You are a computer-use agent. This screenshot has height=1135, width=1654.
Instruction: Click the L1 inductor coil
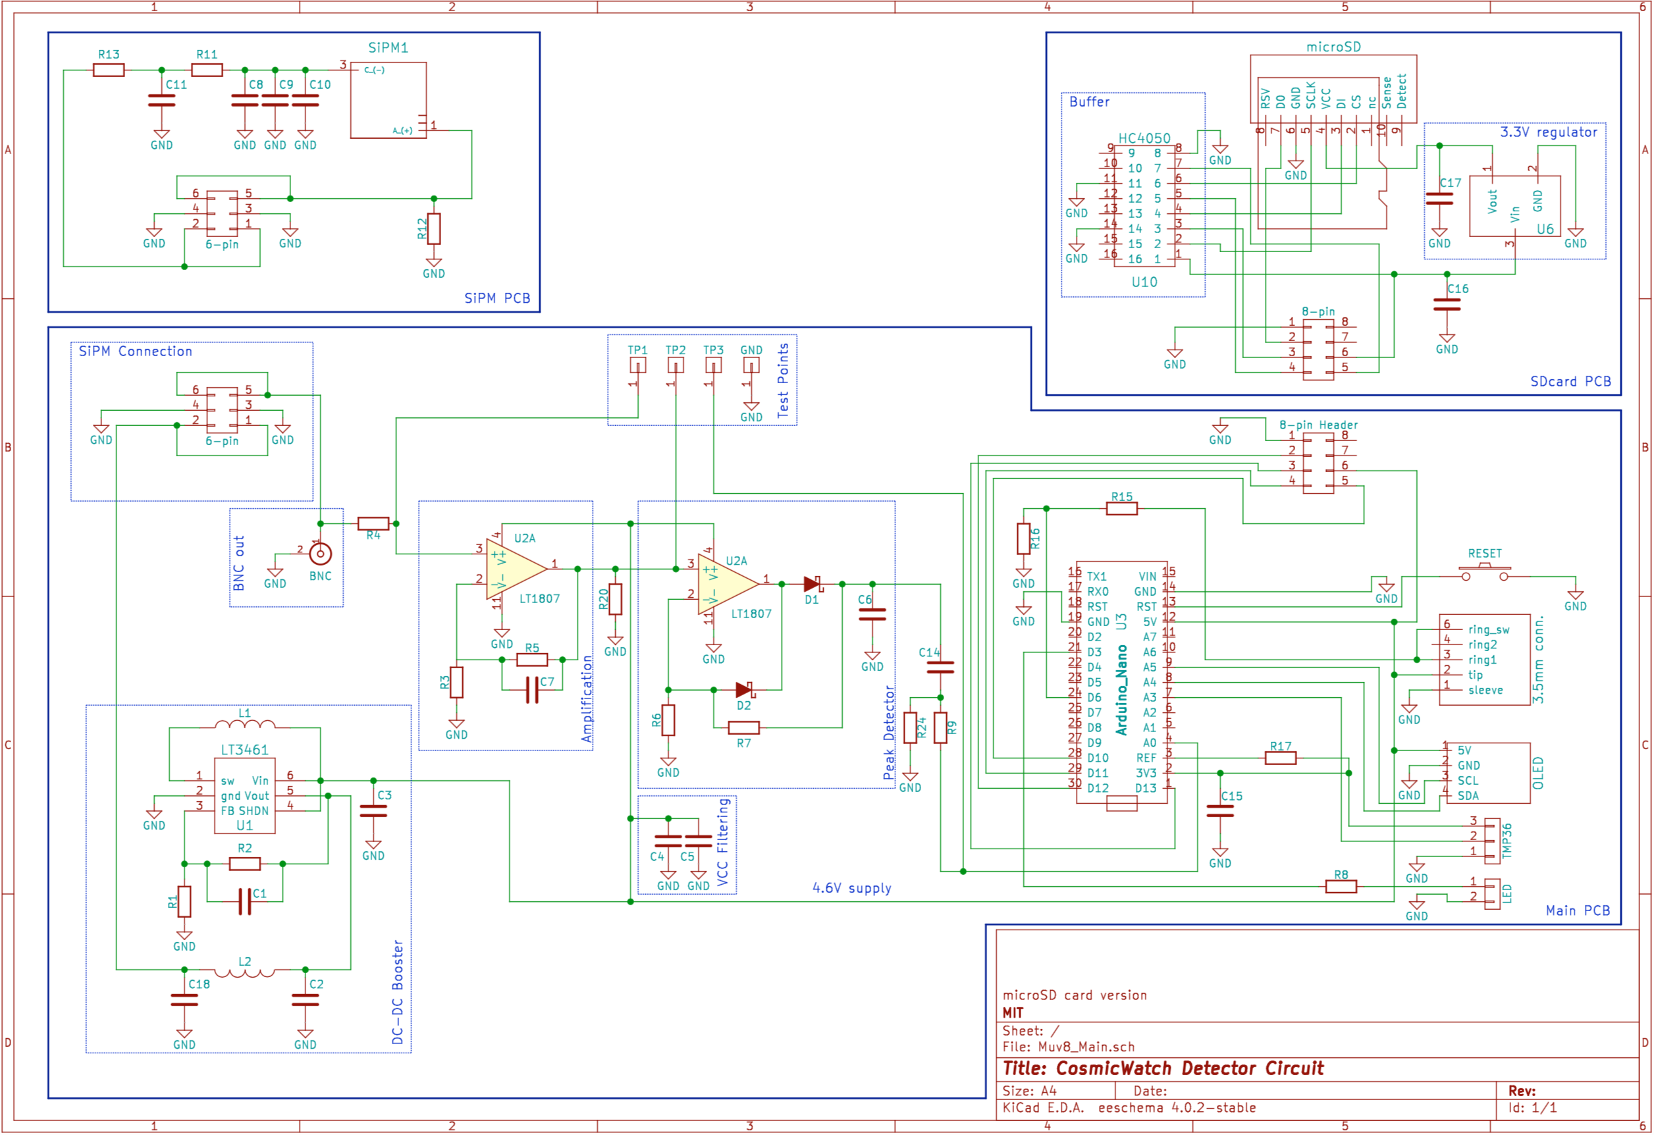tap(245, 726)
